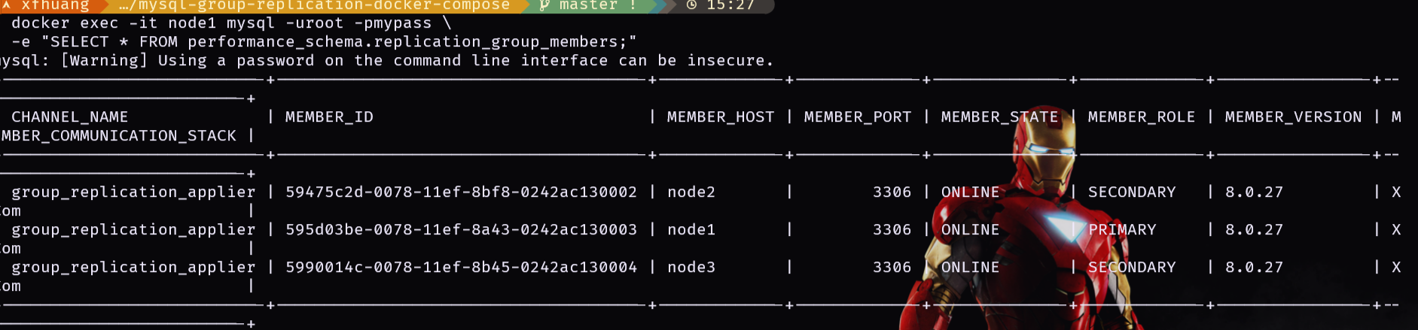Click the git branch icon before master

click(x=544, y=5)
